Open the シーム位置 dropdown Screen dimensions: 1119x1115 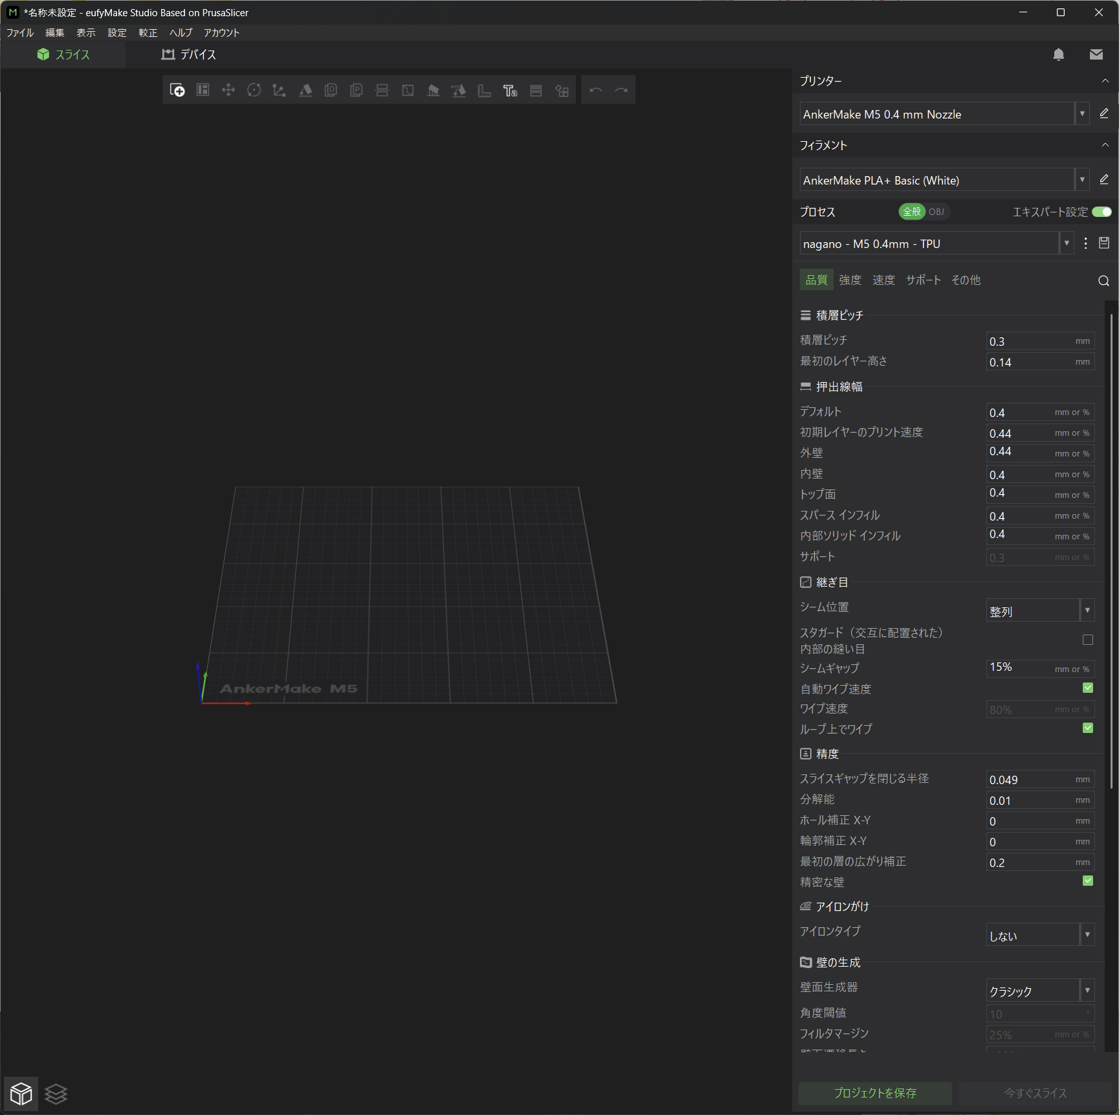[x=1039, y=611]
